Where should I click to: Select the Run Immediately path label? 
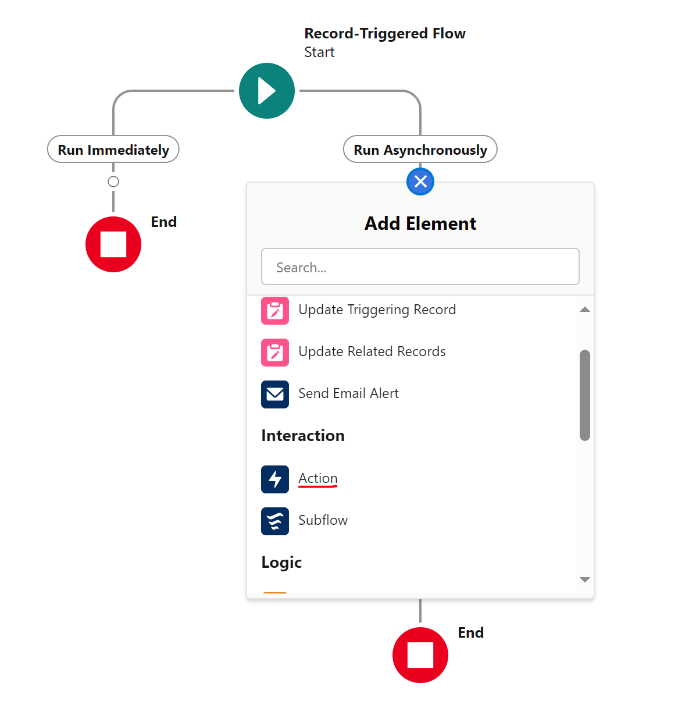[x=113, y=150]
